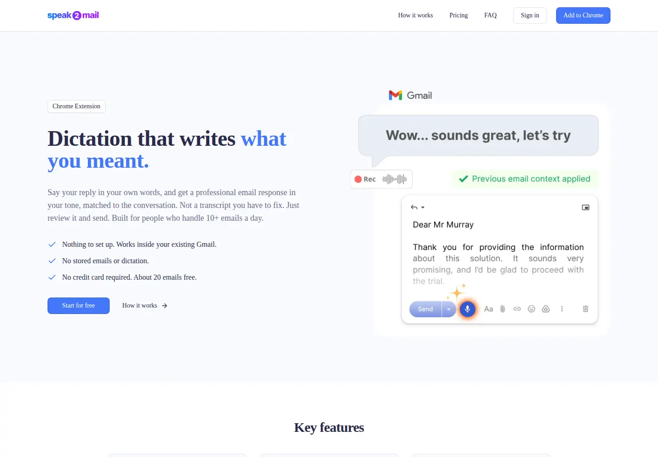
Task: Expand the reply type dropdown caret
Action: click(423, 207)
